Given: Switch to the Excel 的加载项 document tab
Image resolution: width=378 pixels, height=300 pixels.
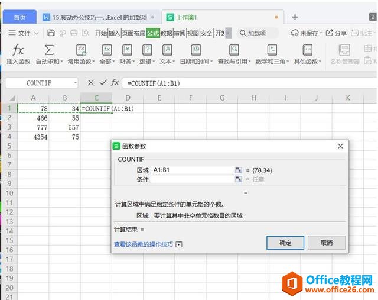Looking at the screenshot, I should 99,17.
